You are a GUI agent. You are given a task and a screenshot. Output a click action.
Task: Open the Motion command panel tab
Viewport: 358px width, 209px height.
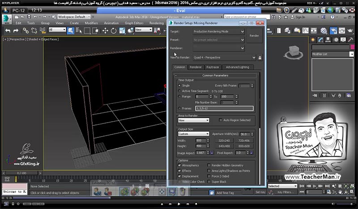[336, 40]
